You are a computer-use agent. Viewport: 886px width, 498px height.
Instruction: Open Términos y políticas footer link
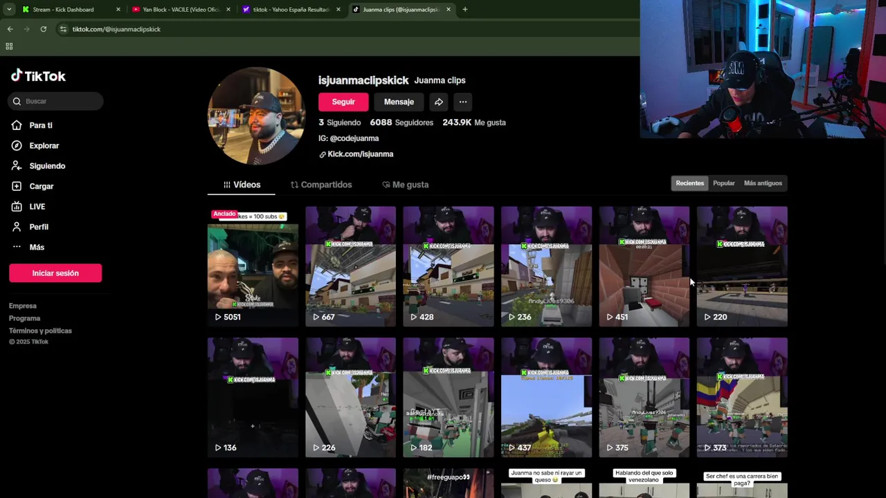40,331
